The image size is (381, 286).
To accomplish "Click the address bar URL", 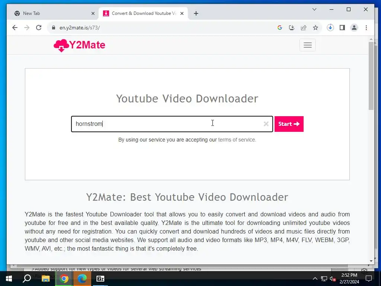I will pos(80,28).
